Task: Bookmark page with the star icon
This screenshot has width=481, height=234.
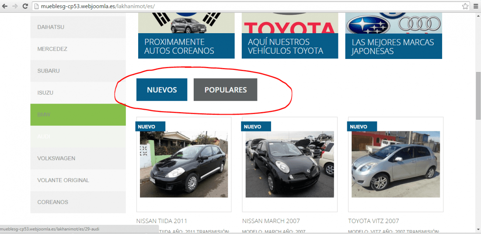Action: (x=465, y=6)
